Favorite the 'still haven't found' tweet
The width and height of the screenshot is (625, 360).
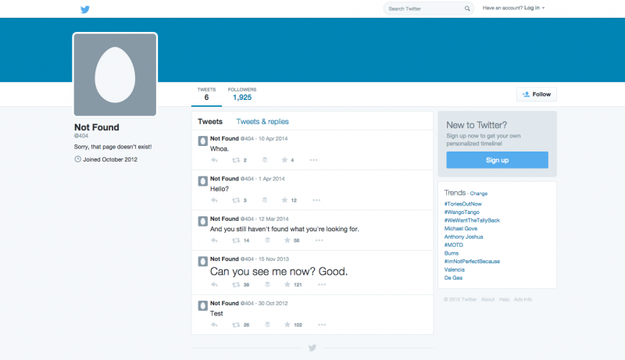287,241
